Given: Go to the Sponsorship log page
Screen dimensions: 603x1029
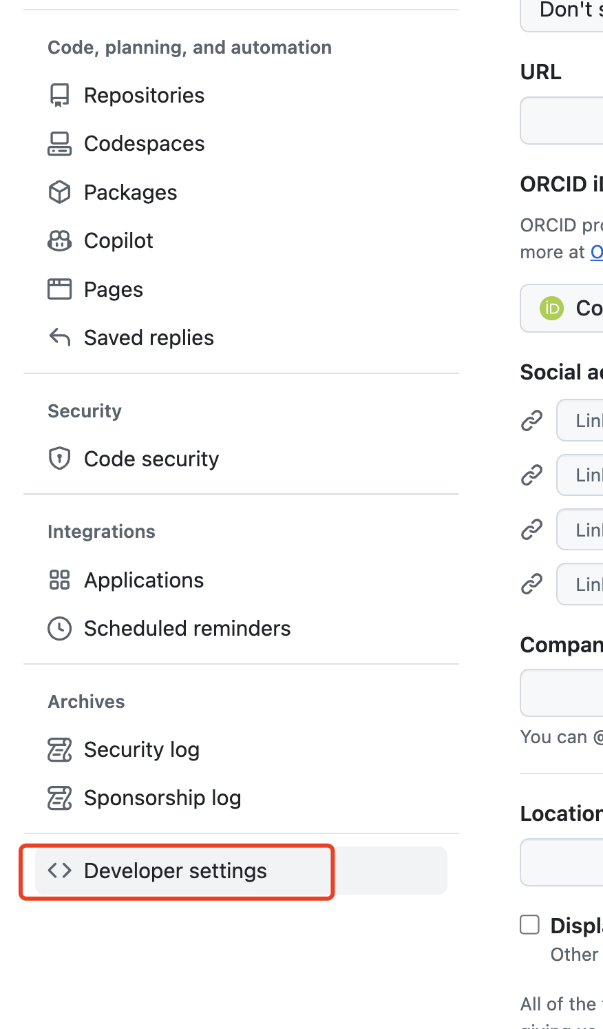Looking at the screenshot, I should (162, 798).
